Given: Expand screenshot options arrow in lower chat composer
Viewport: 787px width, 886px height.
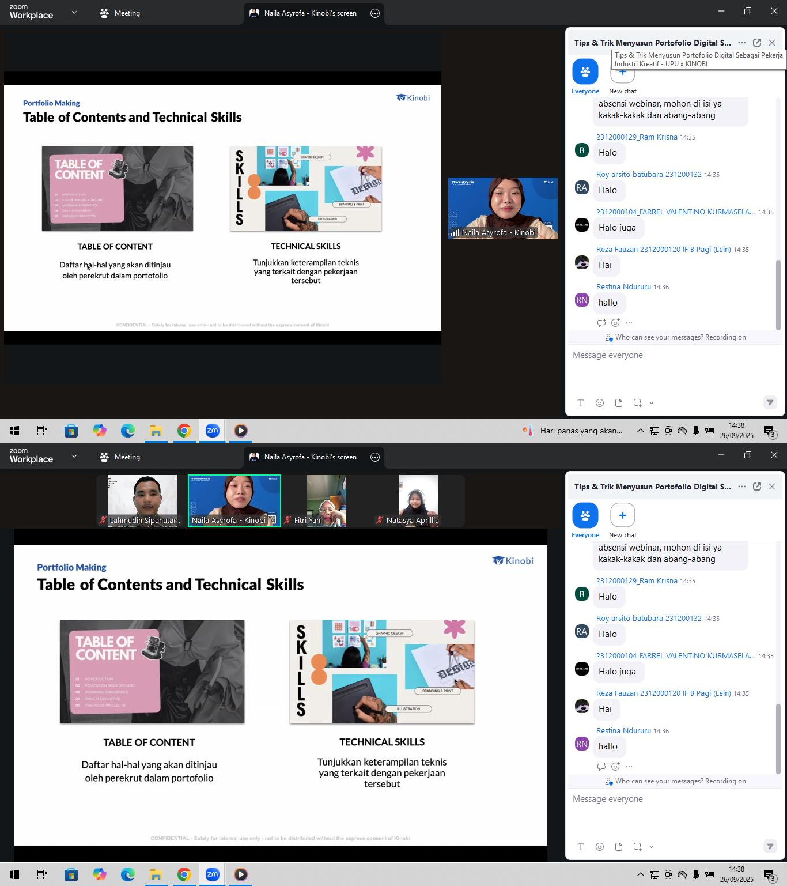Looking at the screenshot, I should [652, 847].
